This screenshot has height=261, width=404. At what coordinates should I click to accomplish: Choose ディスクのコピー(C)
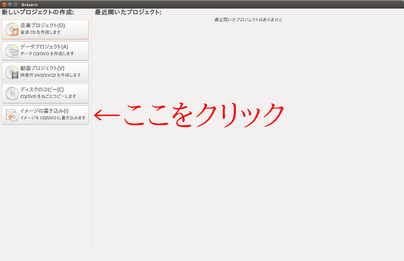[x=45, y=93]
